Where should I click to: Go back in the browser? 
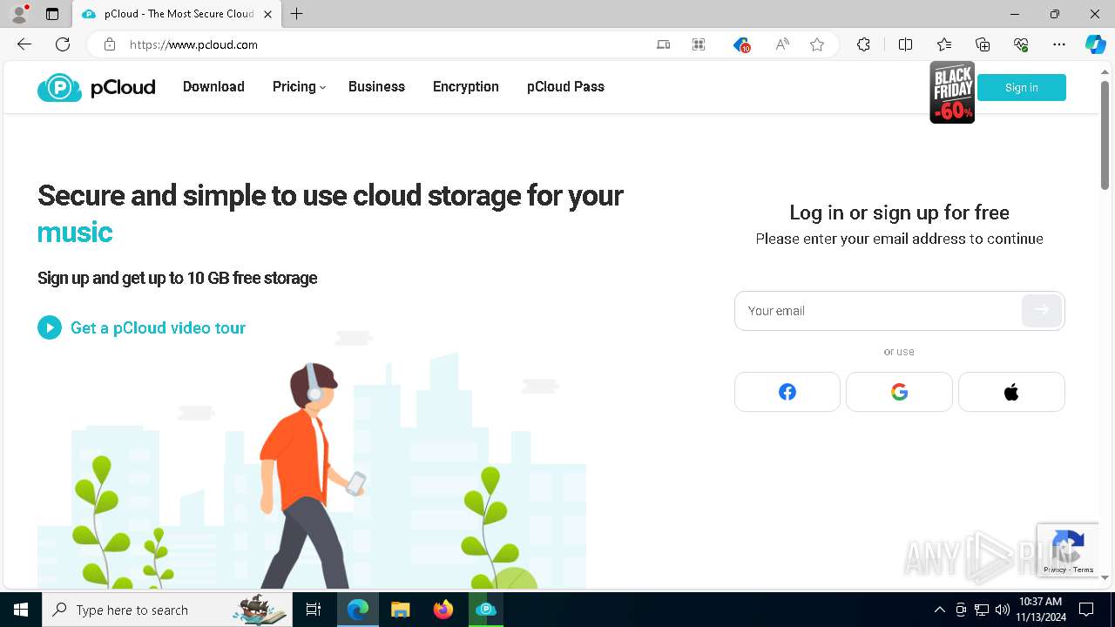coord(24,44)
